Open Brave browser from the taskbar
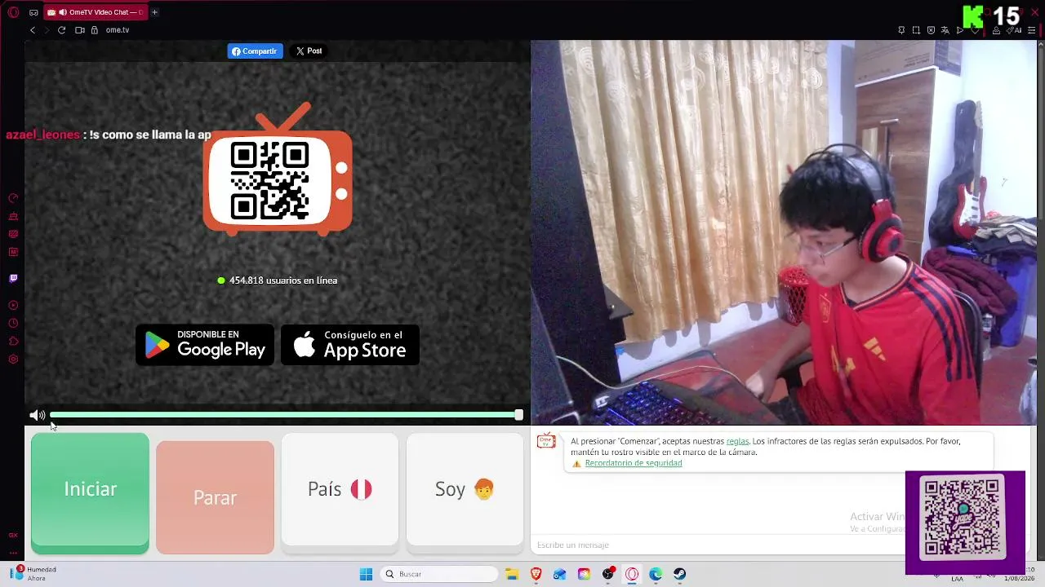 click(x=536, y=574)
